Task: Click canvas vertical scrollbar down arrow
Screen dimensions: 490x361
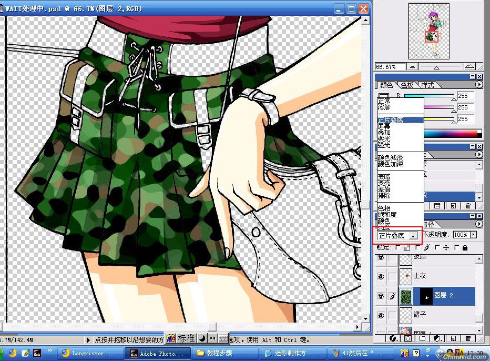Action: point(365,319)
